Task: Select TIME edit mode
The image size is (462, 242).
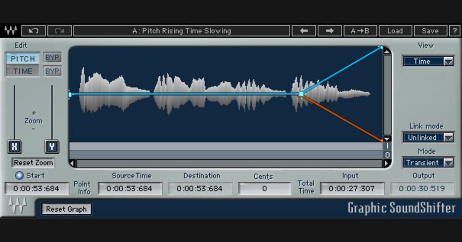Action: 23,71
